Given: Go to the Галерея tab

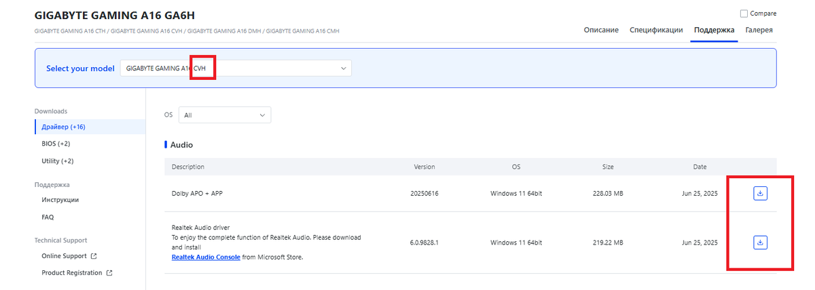Looking at the screenshot, I should pos(759,30).
